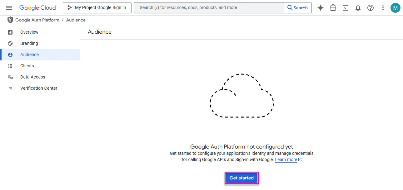This screenshot has height=190, width=403.
Task: Activate Cloud Shell terminal icon
Action: coord(345,8)
